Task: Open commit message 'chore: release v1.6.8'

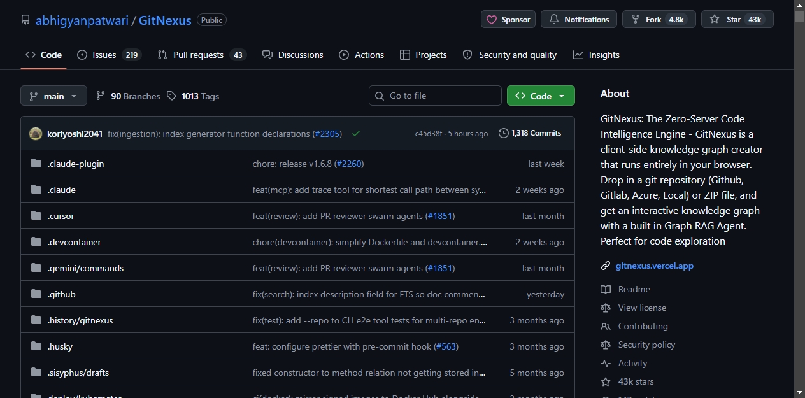Action: point(293,164)
